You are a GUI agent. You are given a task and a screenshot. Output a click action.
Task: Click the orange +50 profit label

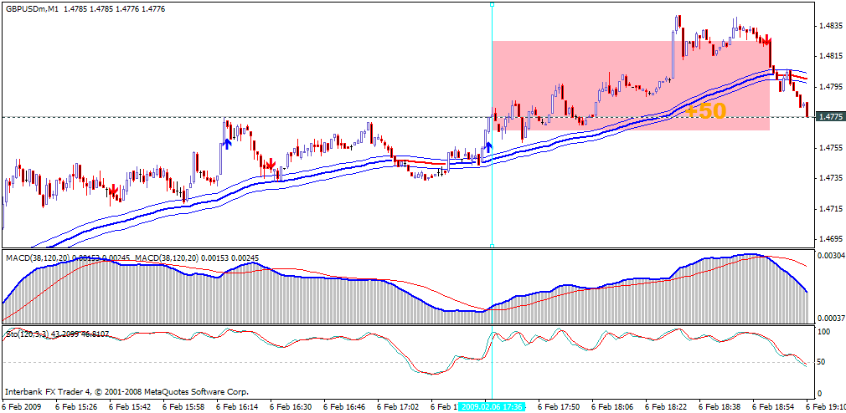tap(706, 110)
